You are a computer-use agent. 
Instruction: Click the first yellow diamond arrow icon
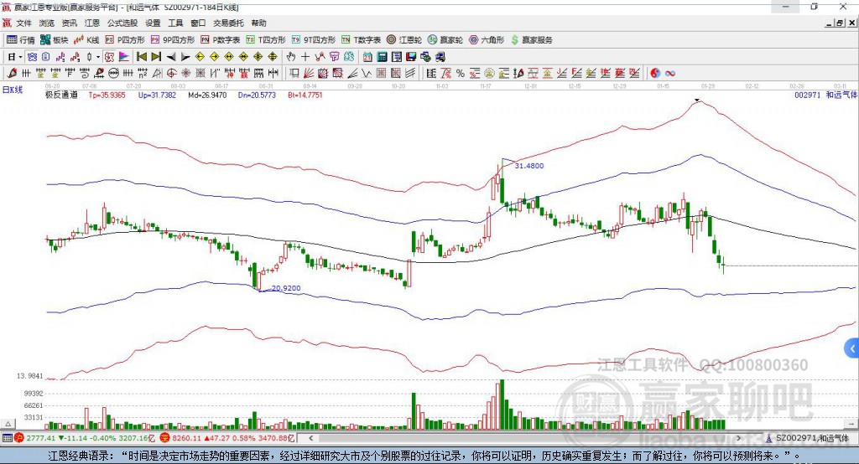[200, 57]
